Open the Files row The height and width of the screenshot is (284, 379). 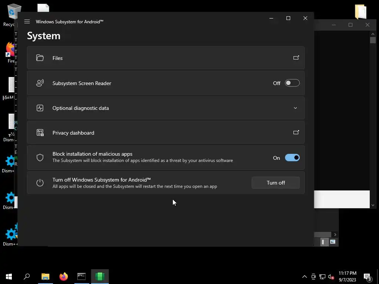click(x=165, y=58)
